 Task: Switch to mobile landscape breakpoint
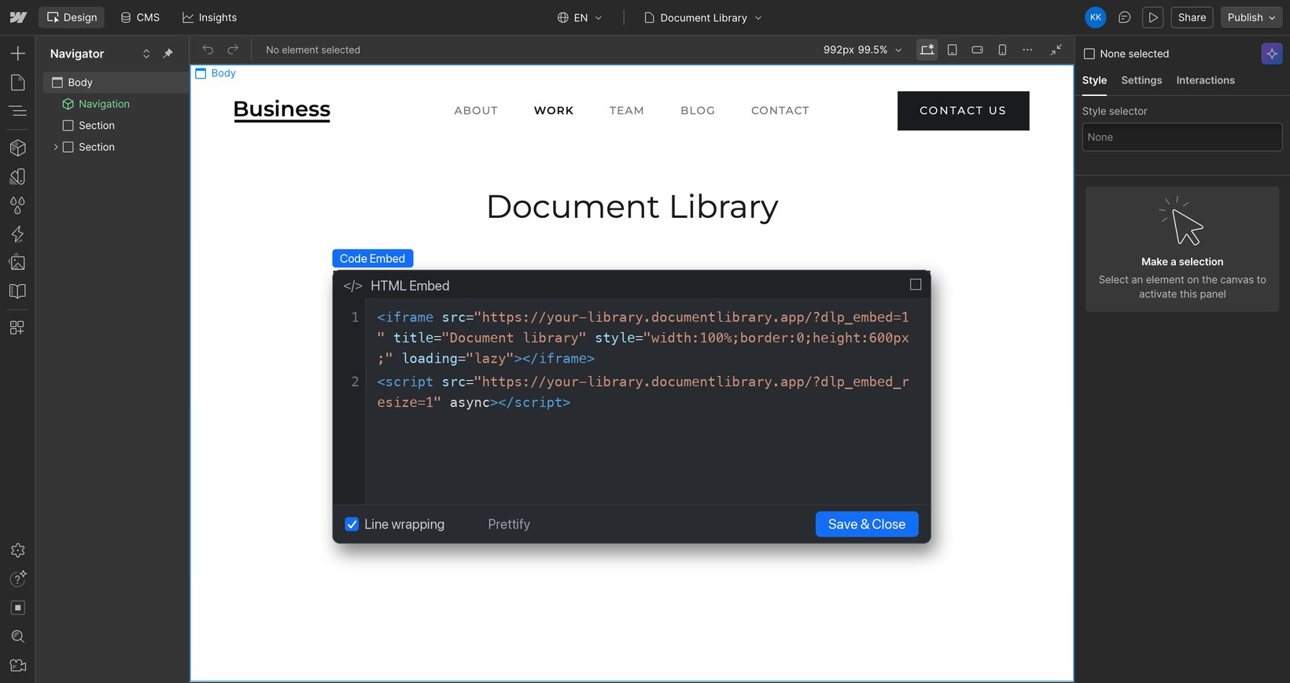(977, 50)
